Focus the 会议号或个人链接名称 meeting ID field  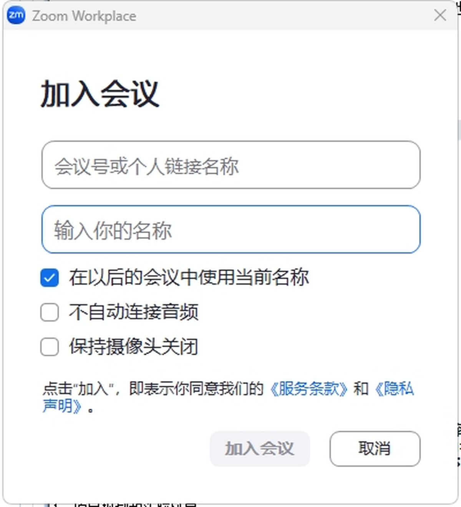230,165
